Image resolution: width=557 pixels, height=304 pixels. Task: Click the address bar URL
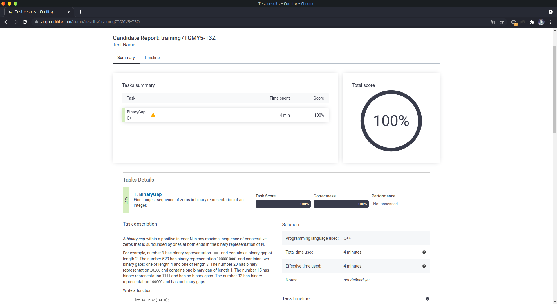click(91, 22)
